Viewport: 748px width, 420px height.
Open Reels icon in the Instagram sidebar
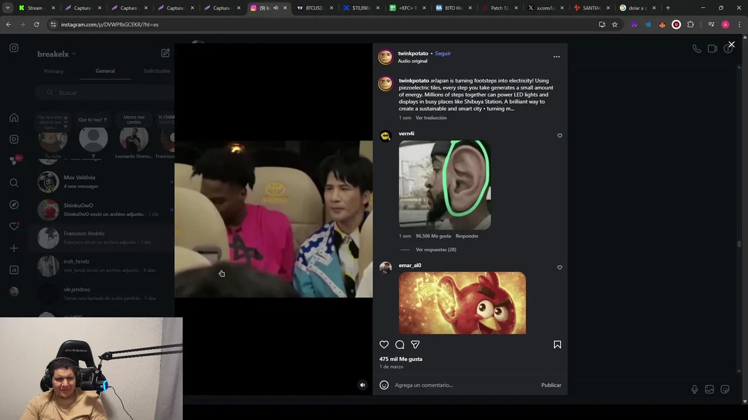point(14,139)
